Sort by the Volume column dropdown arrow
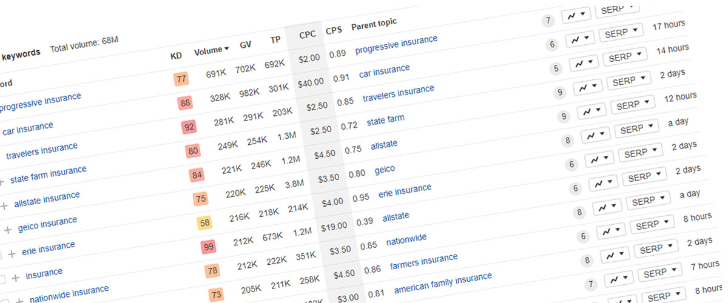728x303 pixels. click(227, 49)
